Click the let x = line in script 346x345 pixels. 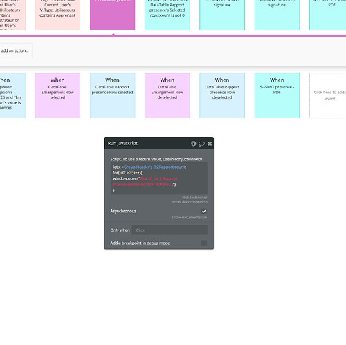(149, 167)
